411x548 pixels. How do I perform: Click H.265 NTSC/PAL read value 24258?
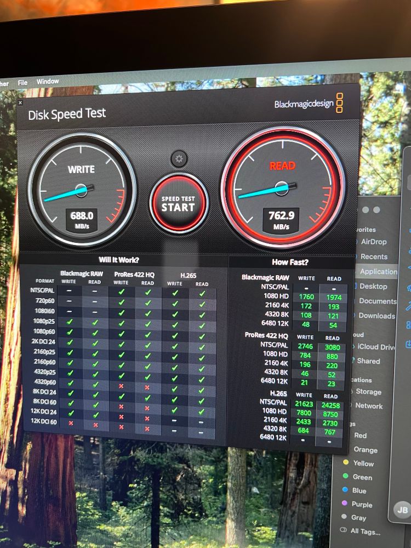[x=330, y=406]
